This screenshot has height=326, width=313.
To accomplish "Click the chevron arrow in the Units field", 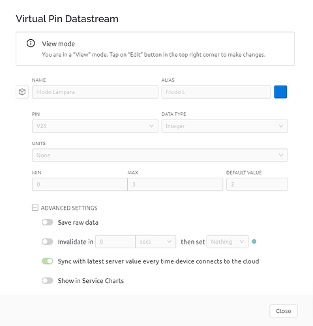I will (x=281, y=155).
